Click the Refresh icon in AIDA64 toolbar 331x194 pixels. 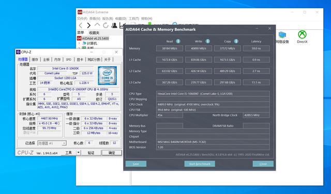click(x=106, y=25)
